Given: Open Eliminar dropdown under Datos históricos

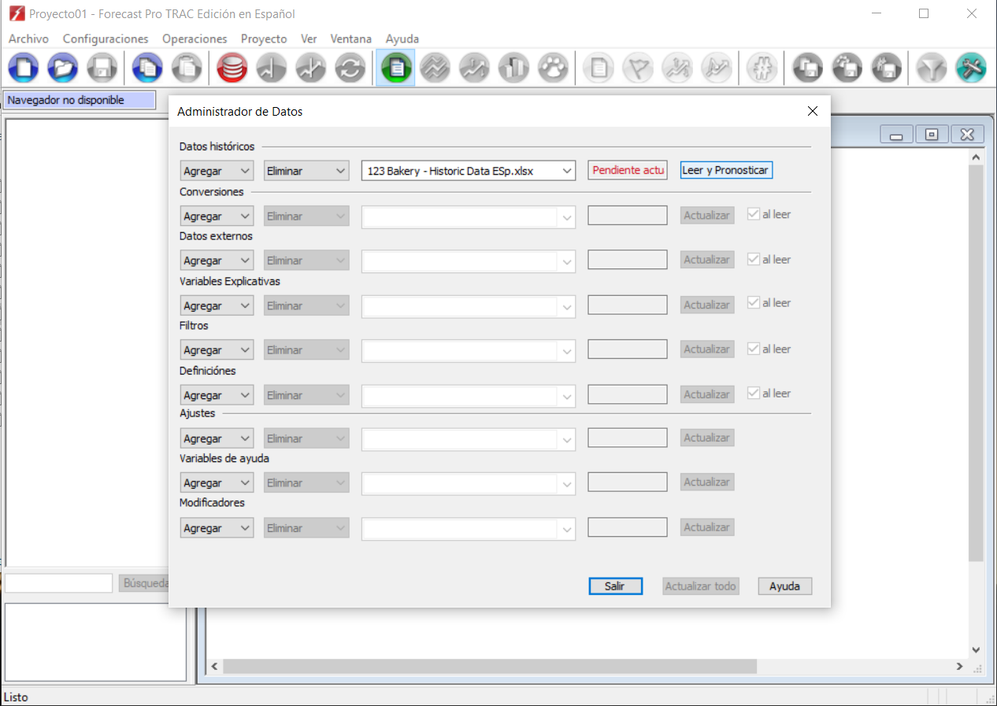Looking at the screenshot, I should (x=306, y=171).
